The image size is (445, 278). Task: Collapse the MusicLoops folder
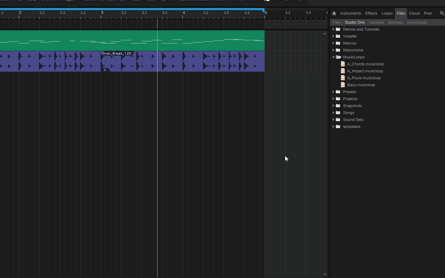tap(333, 57)
